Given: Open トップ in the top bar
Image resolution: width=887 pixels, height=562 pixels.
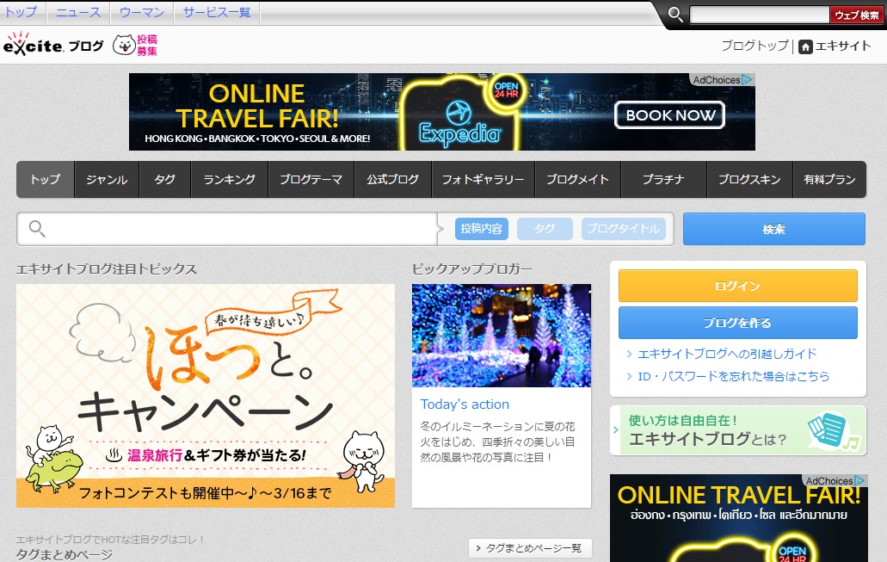Looking at the screenshot, I should [x=22, y=12].
